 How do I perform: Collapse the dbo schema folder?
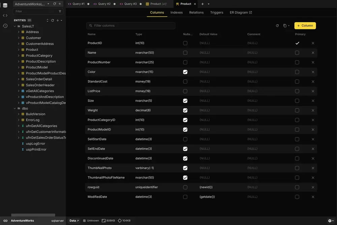pos(14,108)
